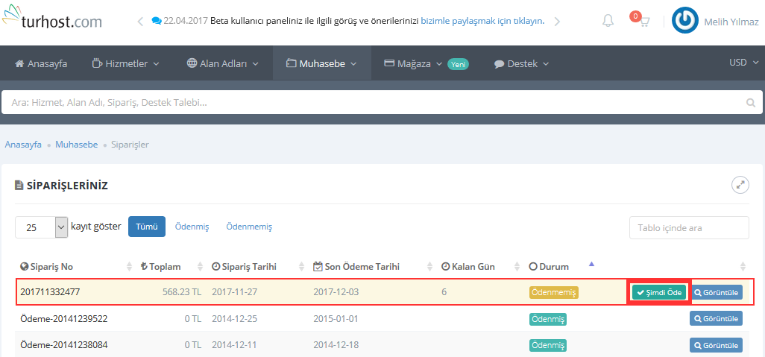The height and width of the screenshot is (357, 765).
Task: Open the USD currency dropdown
Action: point(742,63)
